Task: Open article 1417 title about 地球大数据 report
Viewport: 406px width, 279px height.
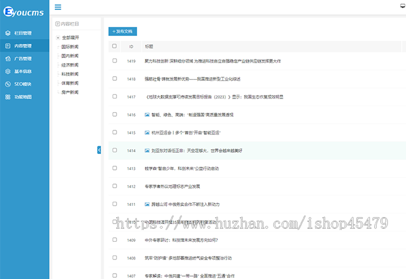Action: coord(214,97)
